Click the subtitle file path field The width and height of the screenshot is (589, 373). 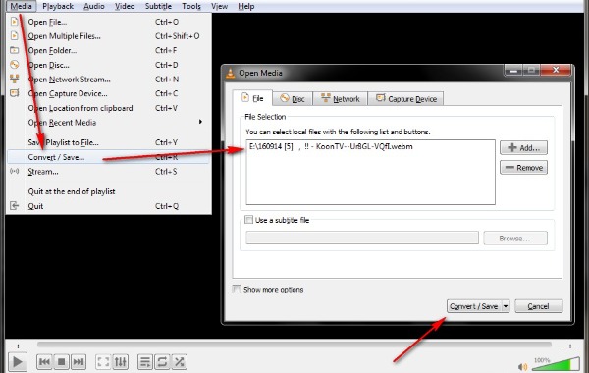click(362, 238)
